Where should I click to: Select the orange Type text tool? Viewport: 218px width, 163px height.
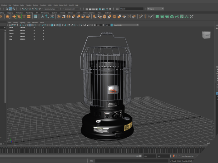[x=24, y=17]
